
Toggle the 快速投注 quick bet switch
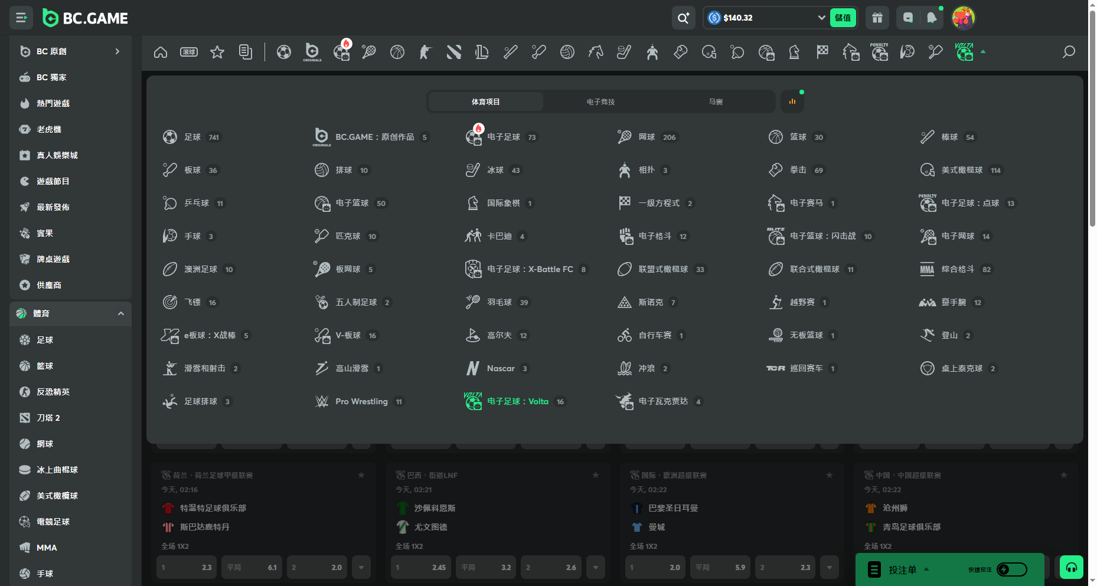click(x=1011, y=569)
